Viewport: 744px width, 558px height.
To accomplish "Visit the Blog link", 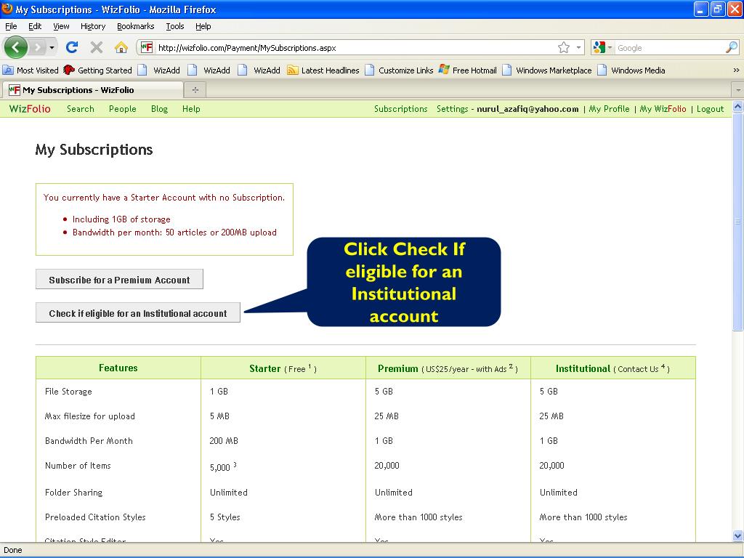I will [159, 109].
